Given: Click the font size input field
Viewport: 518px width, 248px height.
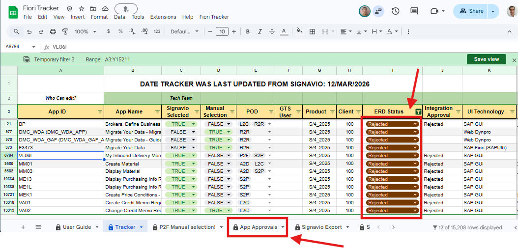Looking at the screenshot, I should click(x=222, y=31).
